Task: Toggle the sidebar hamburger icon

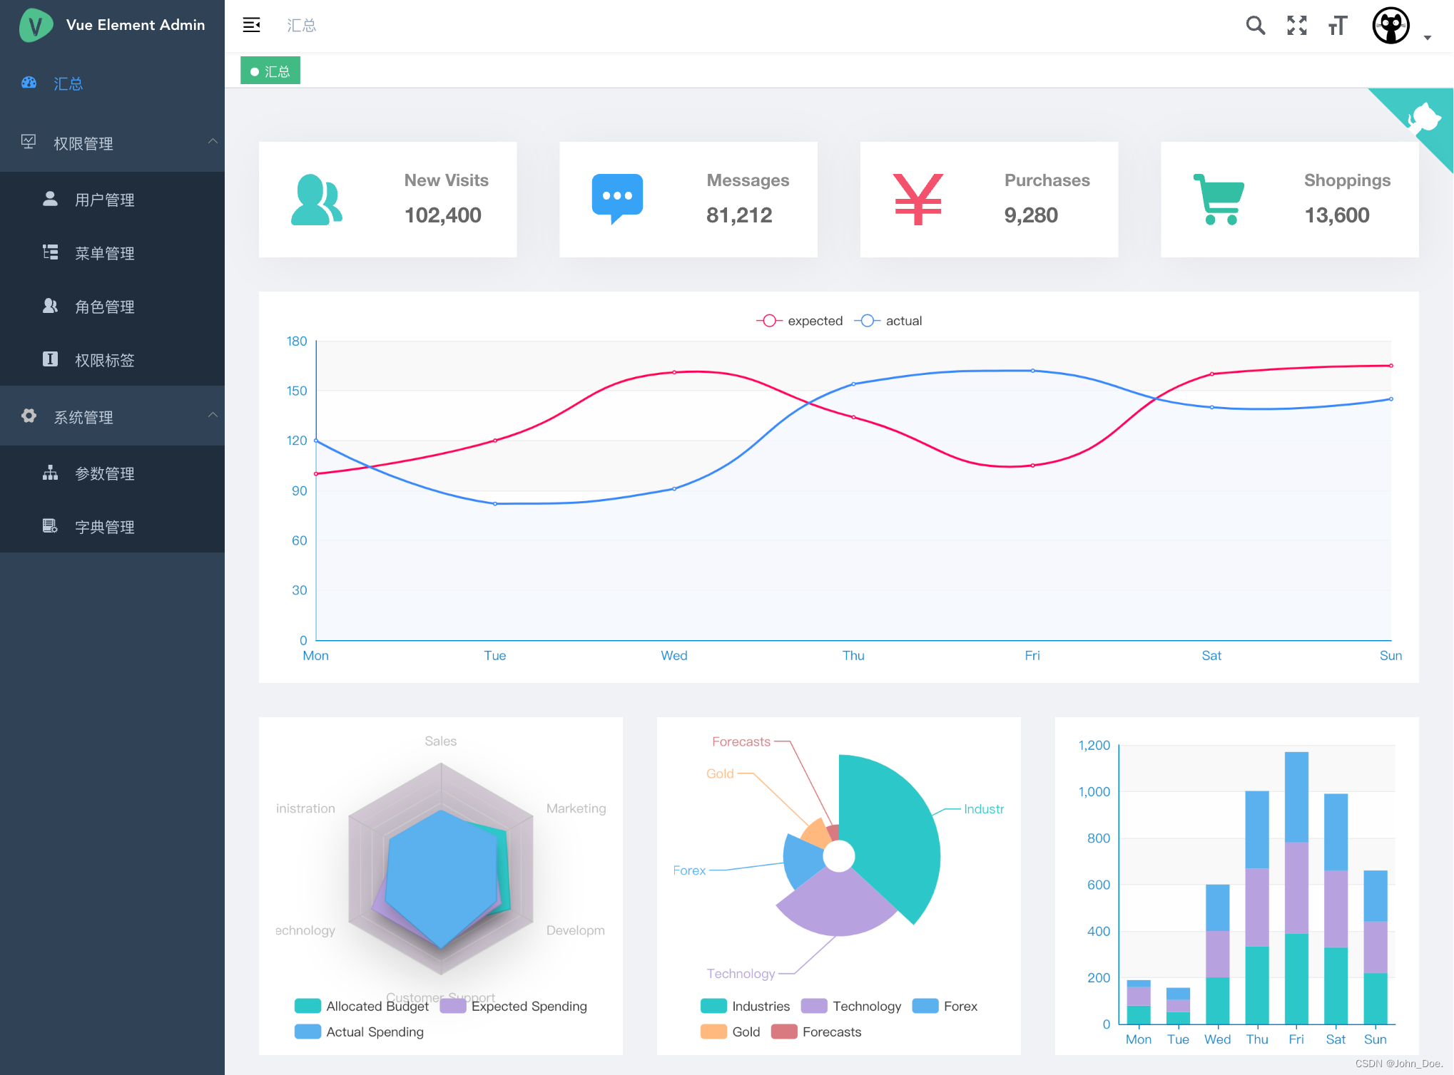Action: (252, 25)
